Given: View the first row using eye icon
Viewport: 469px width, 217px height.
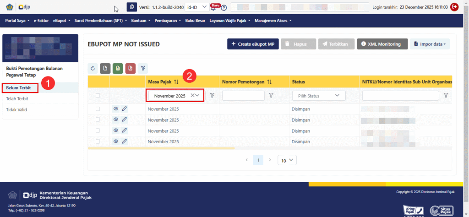Looking at the screenshot, I should pos(116,109).
